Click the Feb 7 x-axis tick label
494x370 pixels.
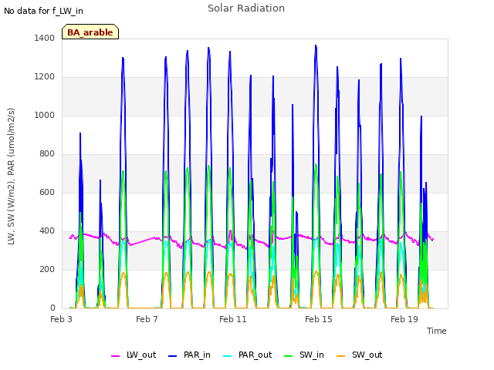pos(147,319)
